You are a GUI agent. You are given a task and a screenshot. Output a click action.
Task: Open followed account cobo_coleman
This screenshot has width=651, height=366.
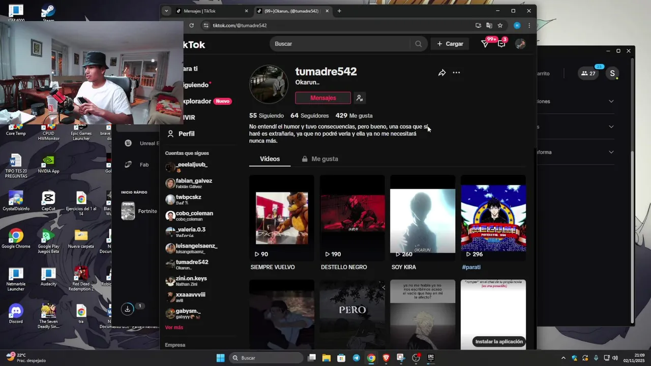tap(189, 216)
